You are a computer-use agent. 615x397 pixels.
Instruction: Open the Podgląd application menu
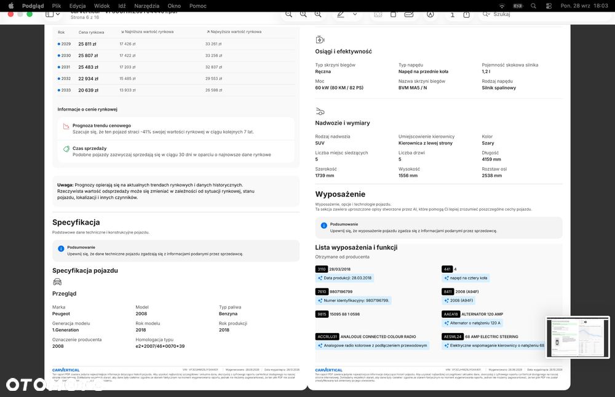(33, 6)
